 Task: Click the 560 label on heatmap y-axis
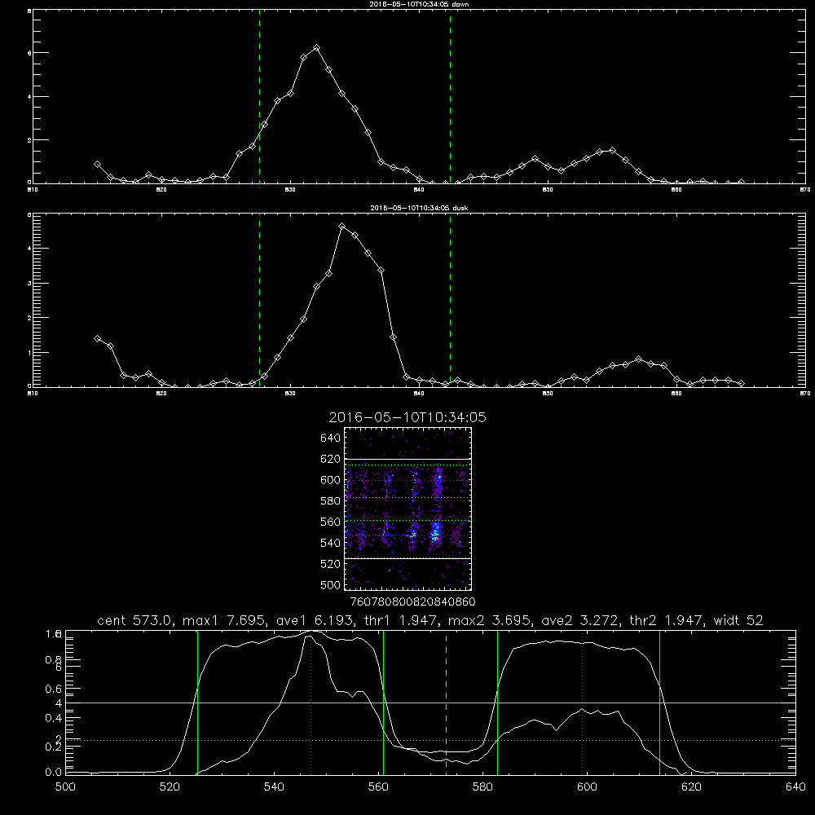[x=331, y=522]
